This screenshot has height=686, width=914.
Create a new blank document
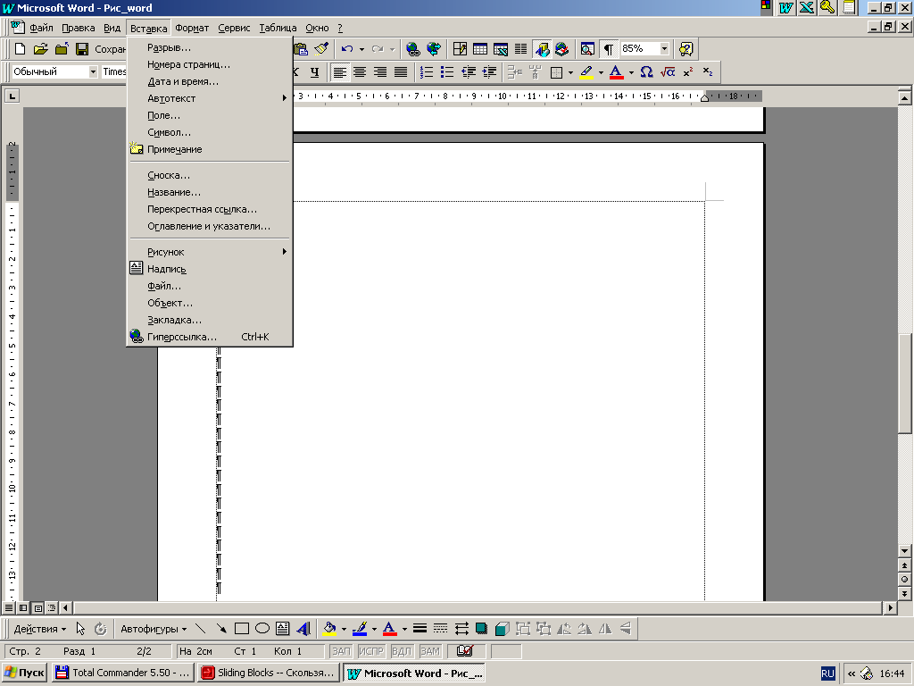20,49
